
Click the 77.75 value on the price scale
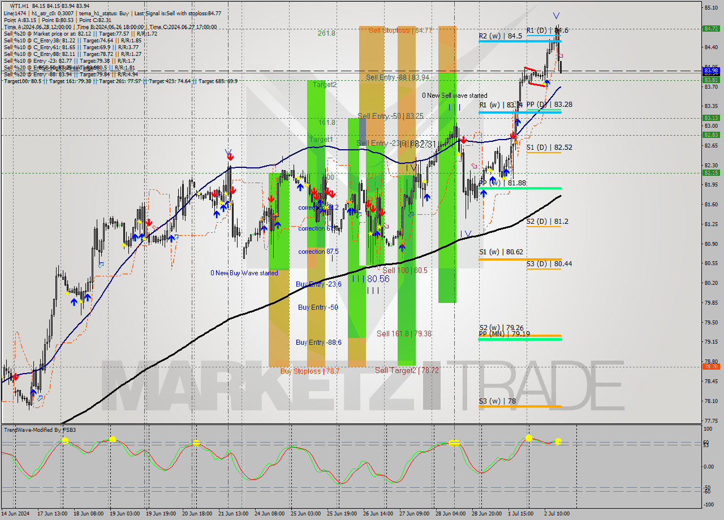pyautogui.click(x=711, y=421)
